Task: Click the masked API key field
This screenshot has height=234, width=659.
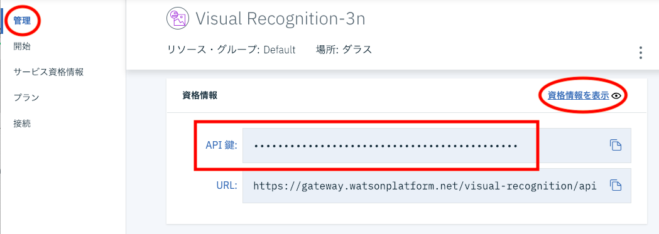Action: (x=437, y=146)
